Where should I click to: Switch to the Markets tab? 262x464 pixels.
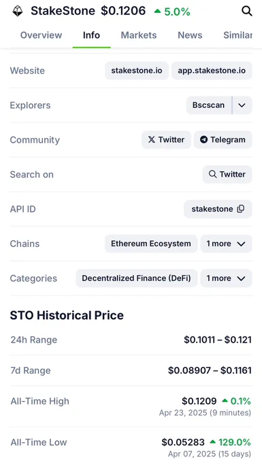[139, 35]
